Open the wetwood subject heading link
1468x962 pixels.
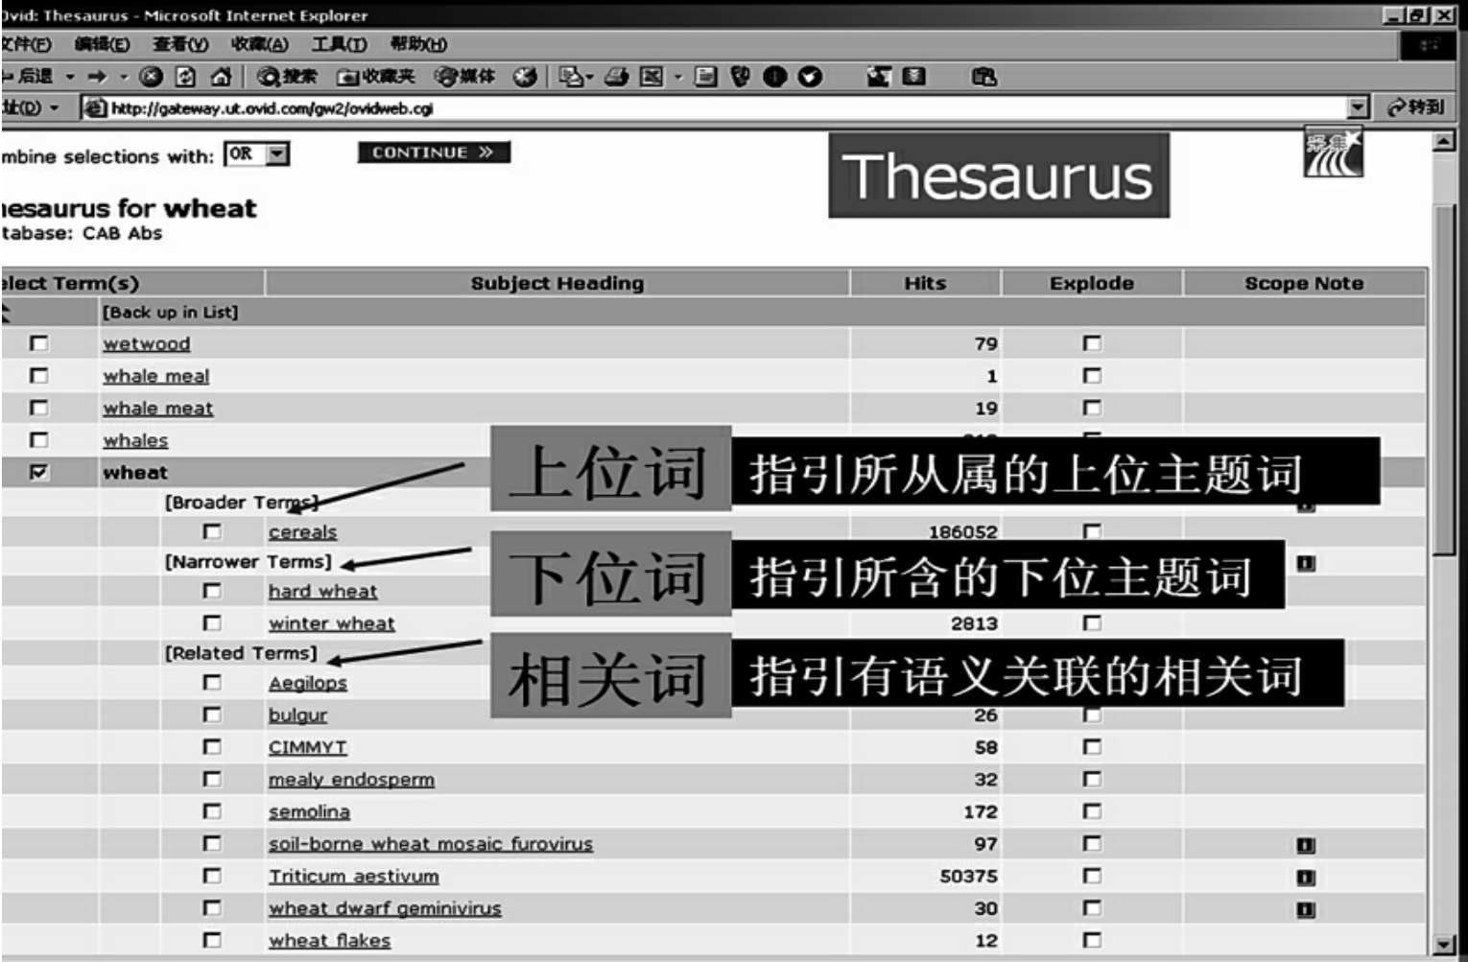point(147,343)
